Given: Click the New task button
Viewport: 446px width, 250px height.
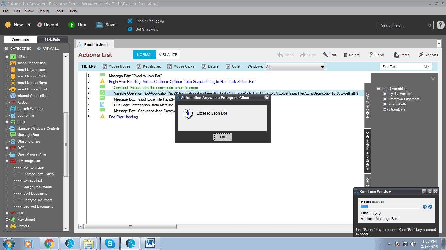Looking at the screenshot, I should [x=14, y=25].
